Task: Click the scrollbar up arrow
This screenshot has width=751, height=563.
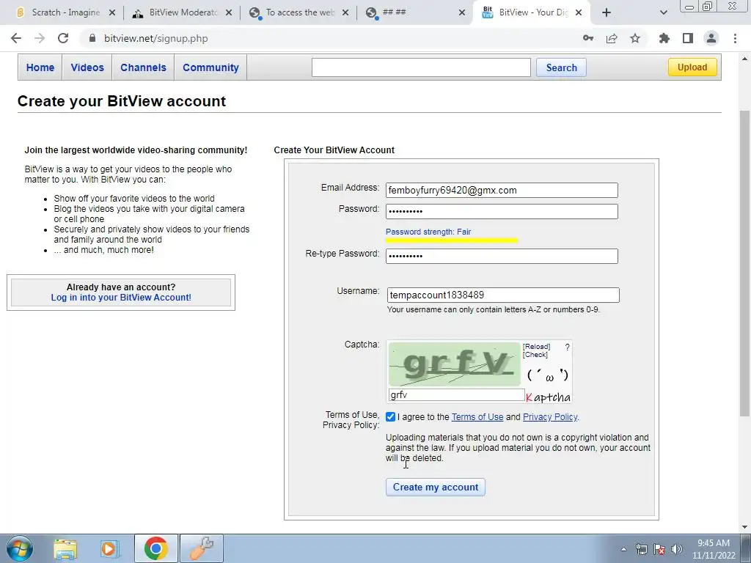Action: pyautogui.click(x=744, y=59)
